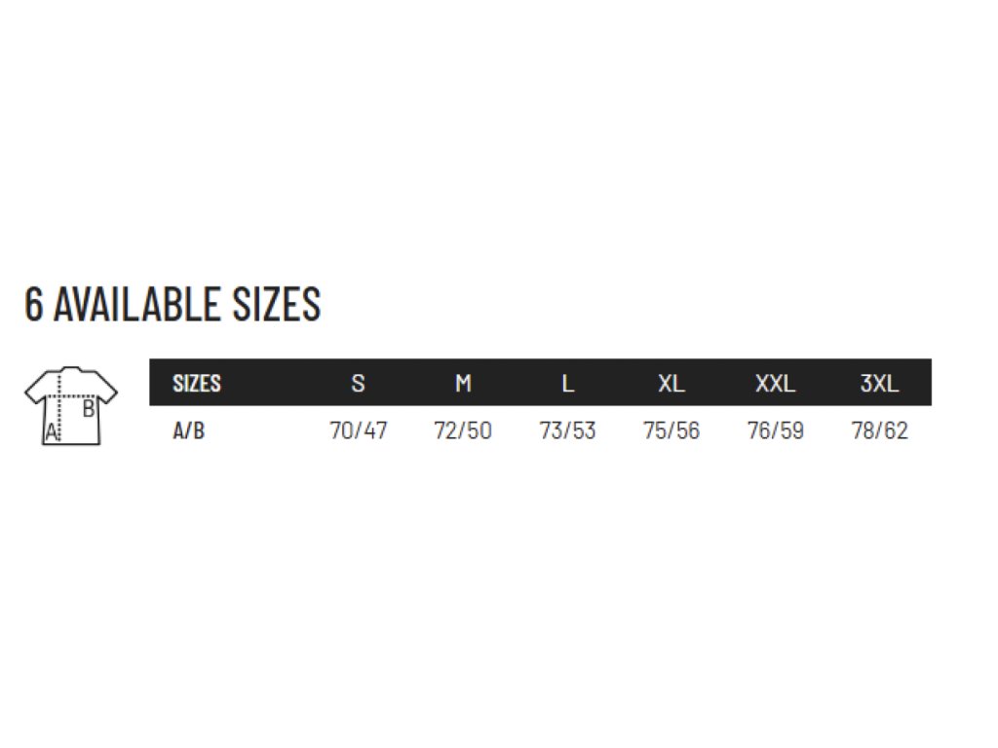Viewport: 998px width, 748px height.
Task: Select the XL size column header
Action: point(672,384)
